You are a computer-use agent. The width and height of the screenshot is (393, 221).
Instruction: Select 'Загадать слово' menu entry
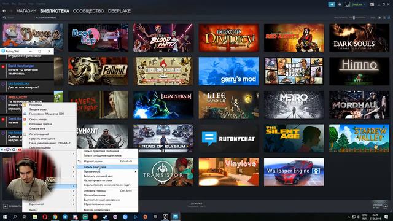tap(49, 109)
